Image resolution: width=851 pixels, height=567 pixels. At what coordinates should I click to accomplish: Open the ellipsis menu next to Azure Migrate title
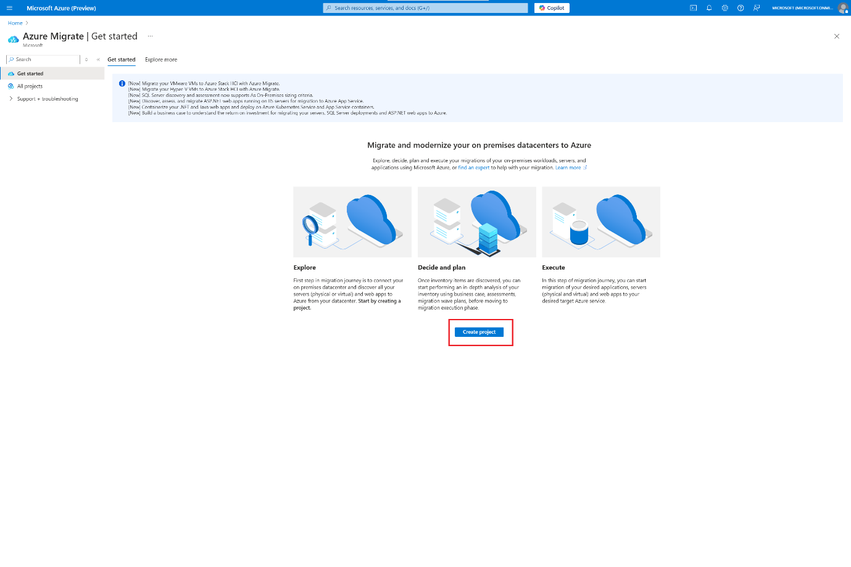point(150,36)
